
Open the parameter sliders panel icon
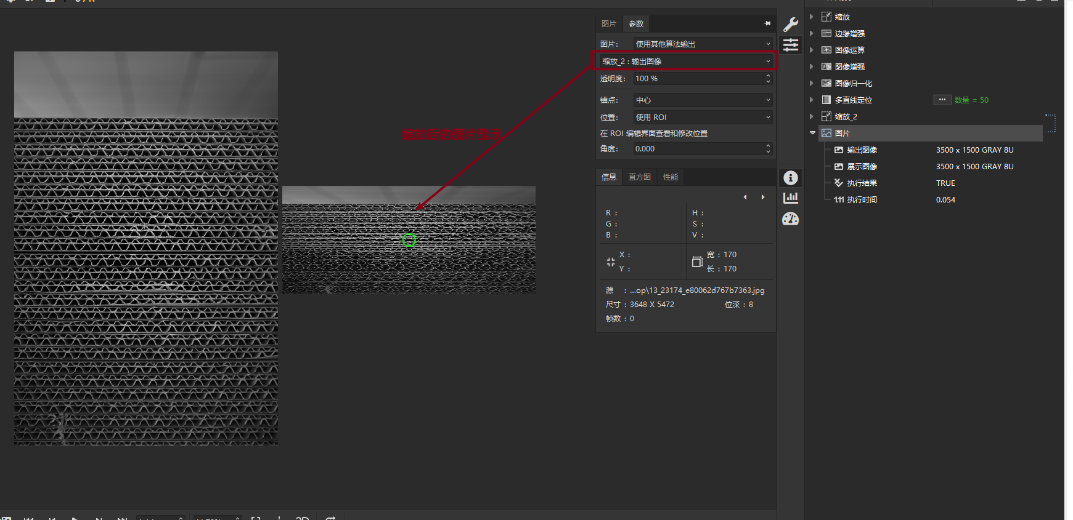(791, 45)
